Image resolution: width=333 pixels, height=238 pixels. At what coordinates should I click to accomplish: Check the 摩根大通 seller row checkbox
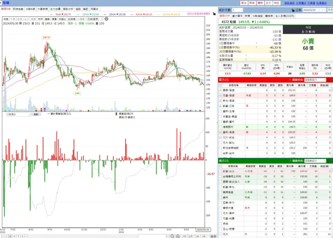click(220, 208)
